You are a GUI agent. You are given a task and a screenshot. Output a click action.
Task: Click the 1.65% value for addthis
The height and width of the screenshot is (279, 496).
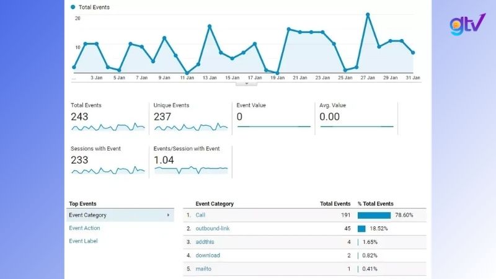coord(370,242)
